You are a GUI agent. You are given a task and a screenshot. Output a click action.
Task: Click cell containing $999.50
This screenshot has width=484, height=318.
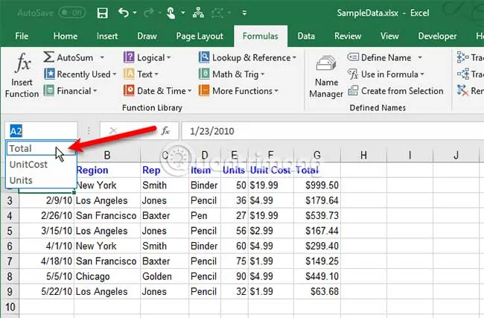(x=317, y=185)
